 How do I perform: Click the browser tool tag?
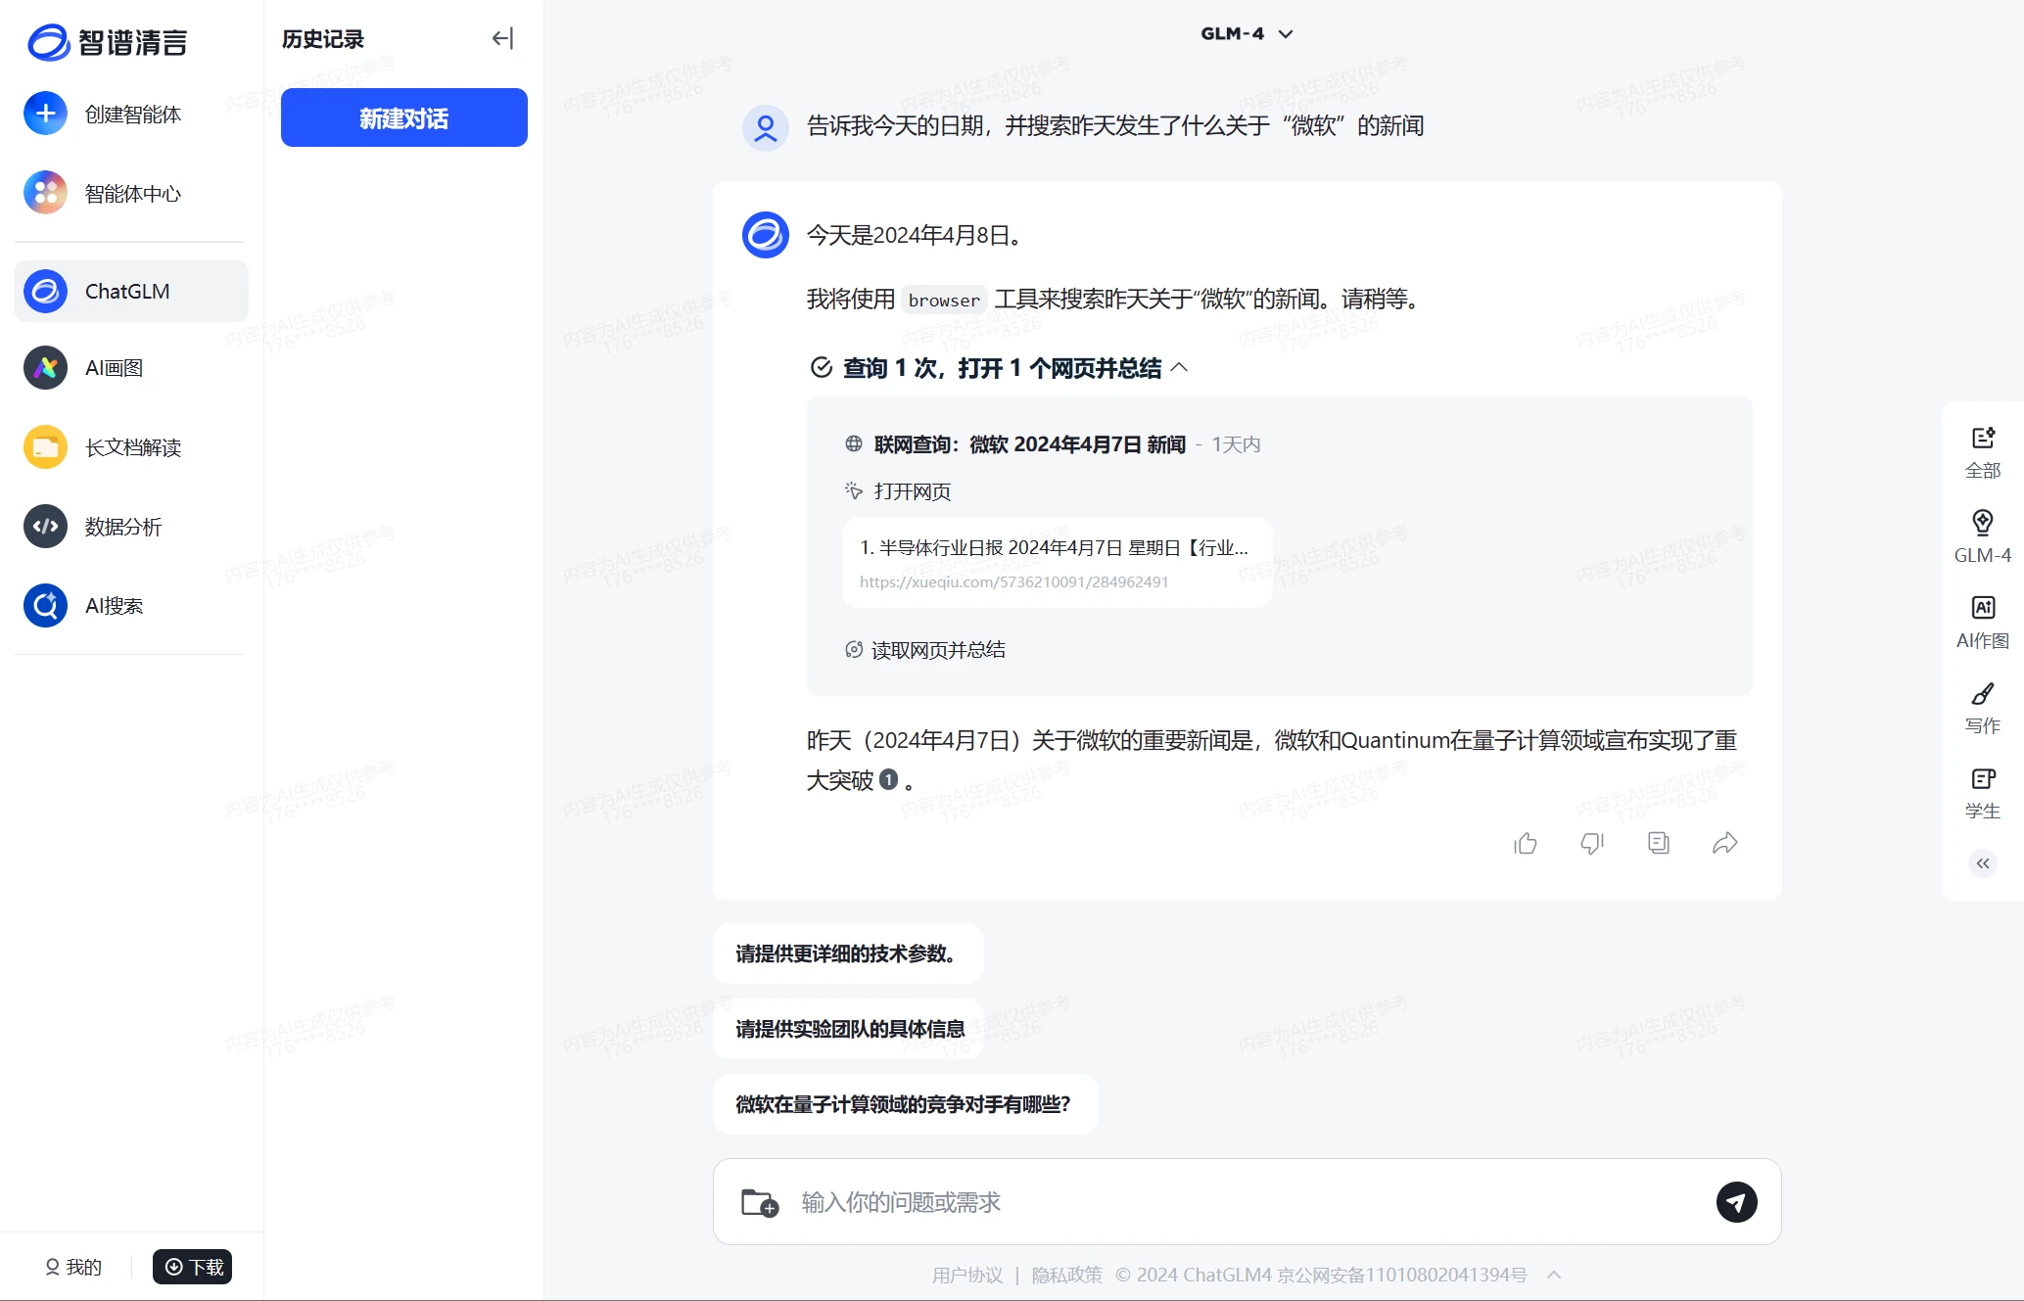(x=944, y=301)
